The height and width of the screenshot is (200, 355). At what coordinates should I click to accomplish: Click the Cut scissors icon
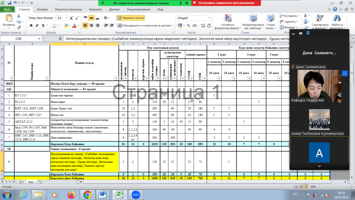click(19, 16)
